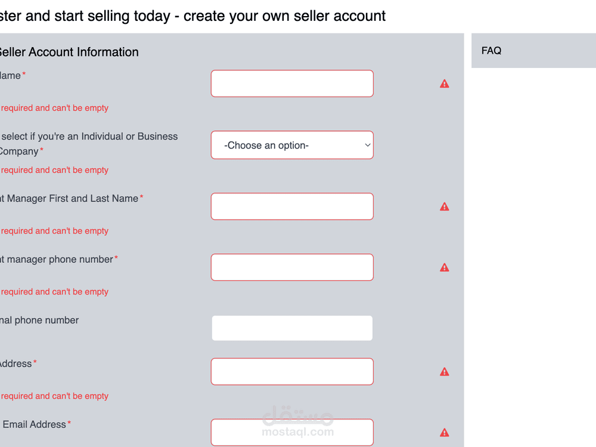Viewport: 596px width, 447px height.
Task: Click the warning icon beside the Name field
Action: [x=444, y=84]
